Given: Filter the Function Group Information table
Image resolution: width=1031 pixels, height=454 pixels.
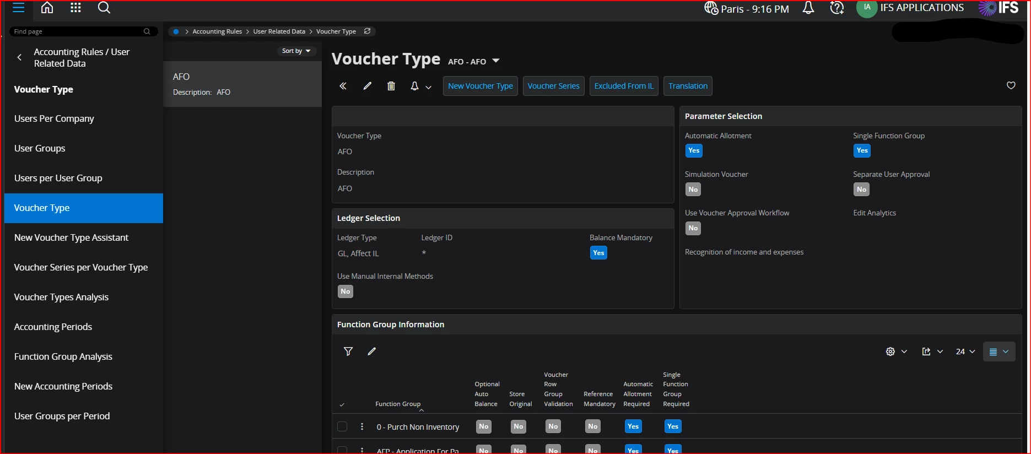Looking at the screenshot, I should 348,352.
